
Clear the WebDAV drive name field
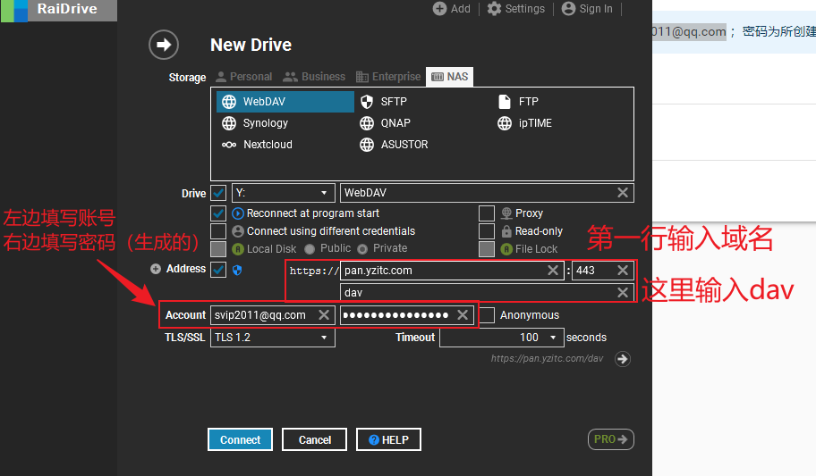(623, 193)
